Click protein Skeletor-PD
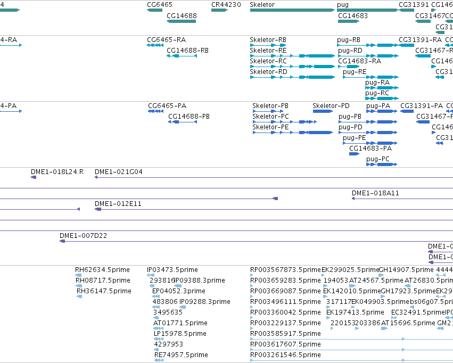The width and height of the screenshot is (453, 363). tap(323, 111)
